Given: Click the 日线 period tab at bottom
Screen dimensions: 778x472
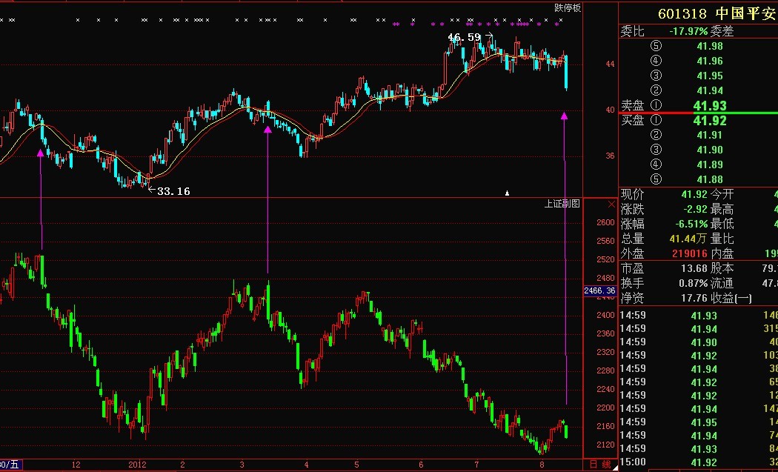Looking at the screenshot, I should pos(600,465).
